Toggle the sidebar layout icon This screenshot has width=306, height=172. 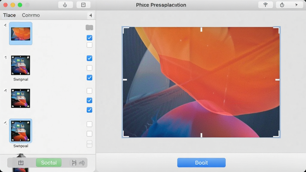pos(83,5)
